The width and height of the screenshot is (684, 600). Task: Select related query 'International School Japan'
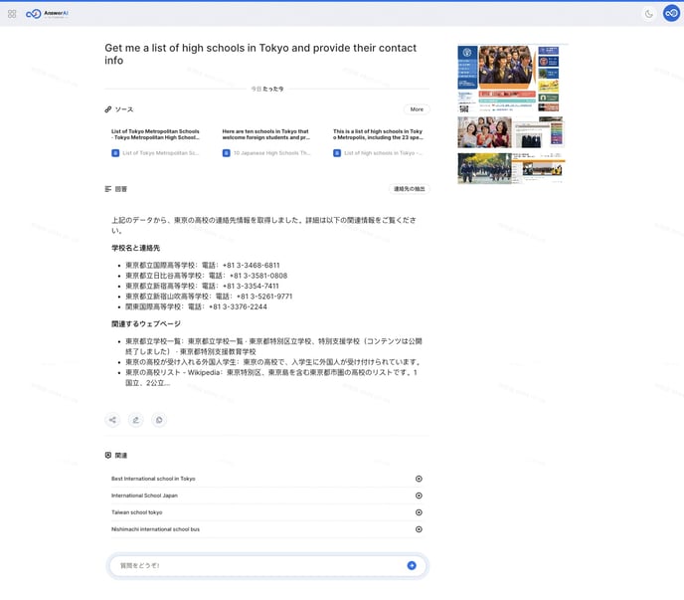pyautogui.click(x=266, y=496)
